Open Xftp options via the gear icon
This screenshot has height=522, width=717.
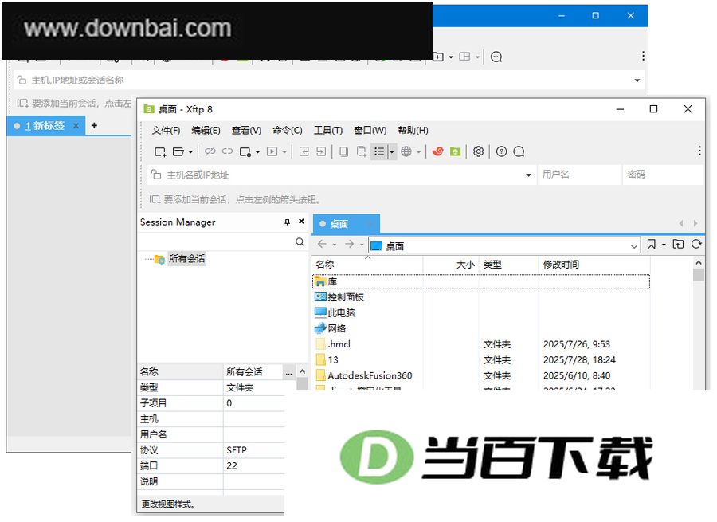478,151
